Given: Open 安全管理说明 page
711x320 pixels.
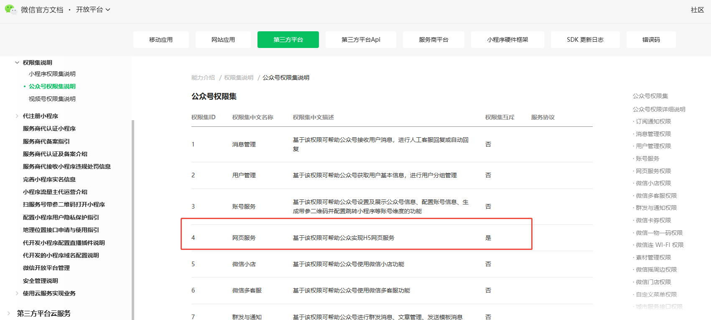Looking at the screenshot, I should 41,281.
